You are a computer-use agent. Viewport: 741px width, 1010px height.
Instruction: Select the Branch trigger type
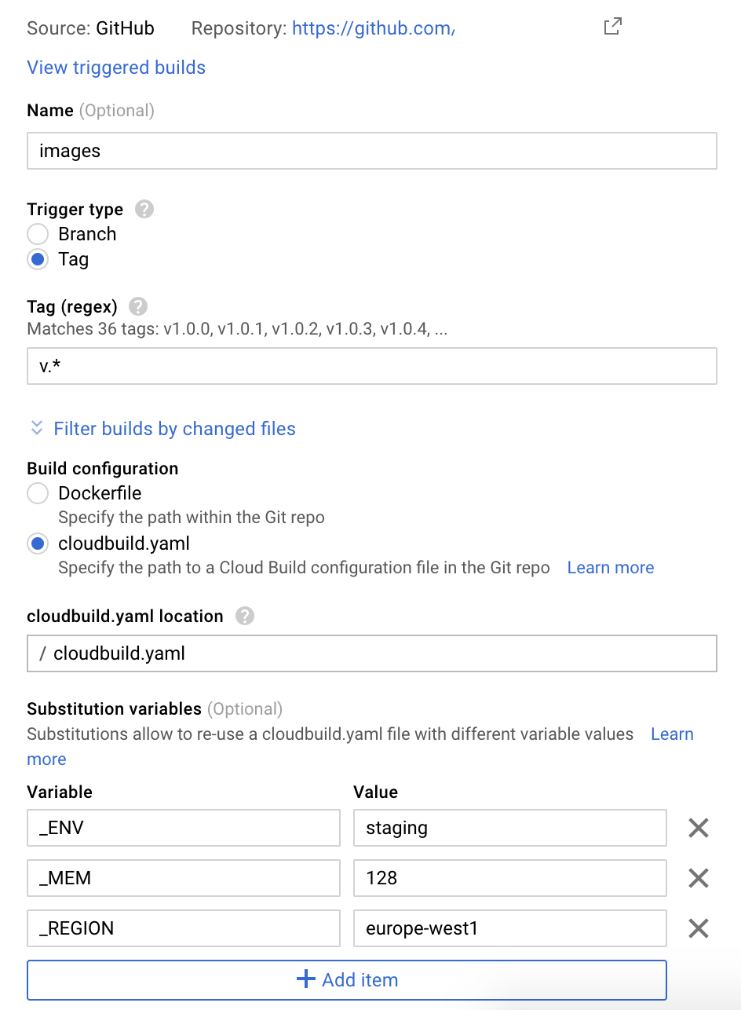tap(37, 233)
